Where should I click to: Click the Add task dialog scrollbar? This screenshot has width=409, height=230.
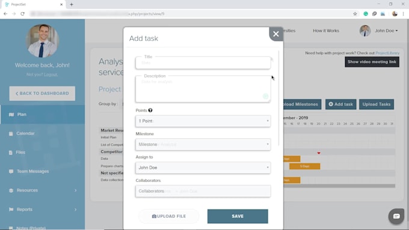pyautogui.click(x=279, y=98)
